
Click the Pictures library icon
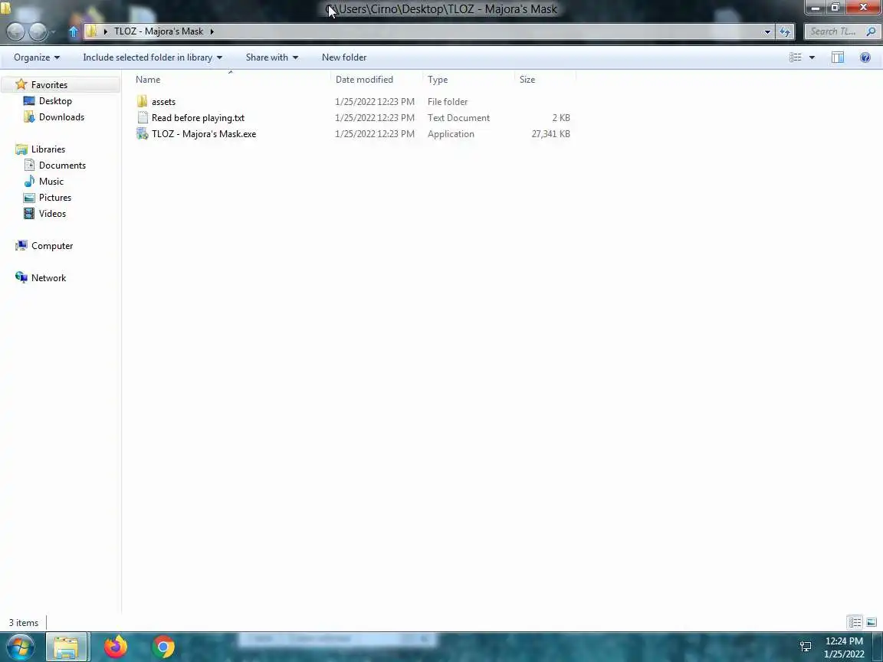(x=28, y=198)
